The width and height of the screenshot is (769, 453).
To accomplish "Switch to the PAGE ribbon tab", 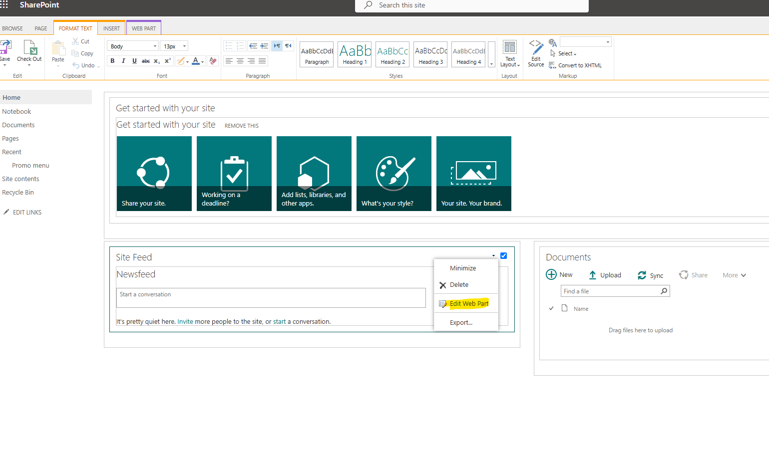I will tap(41, 28).
